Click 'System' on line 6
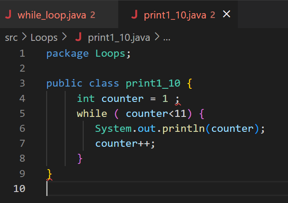This screenshot has height=203, width=288. [x=113, y=129]
